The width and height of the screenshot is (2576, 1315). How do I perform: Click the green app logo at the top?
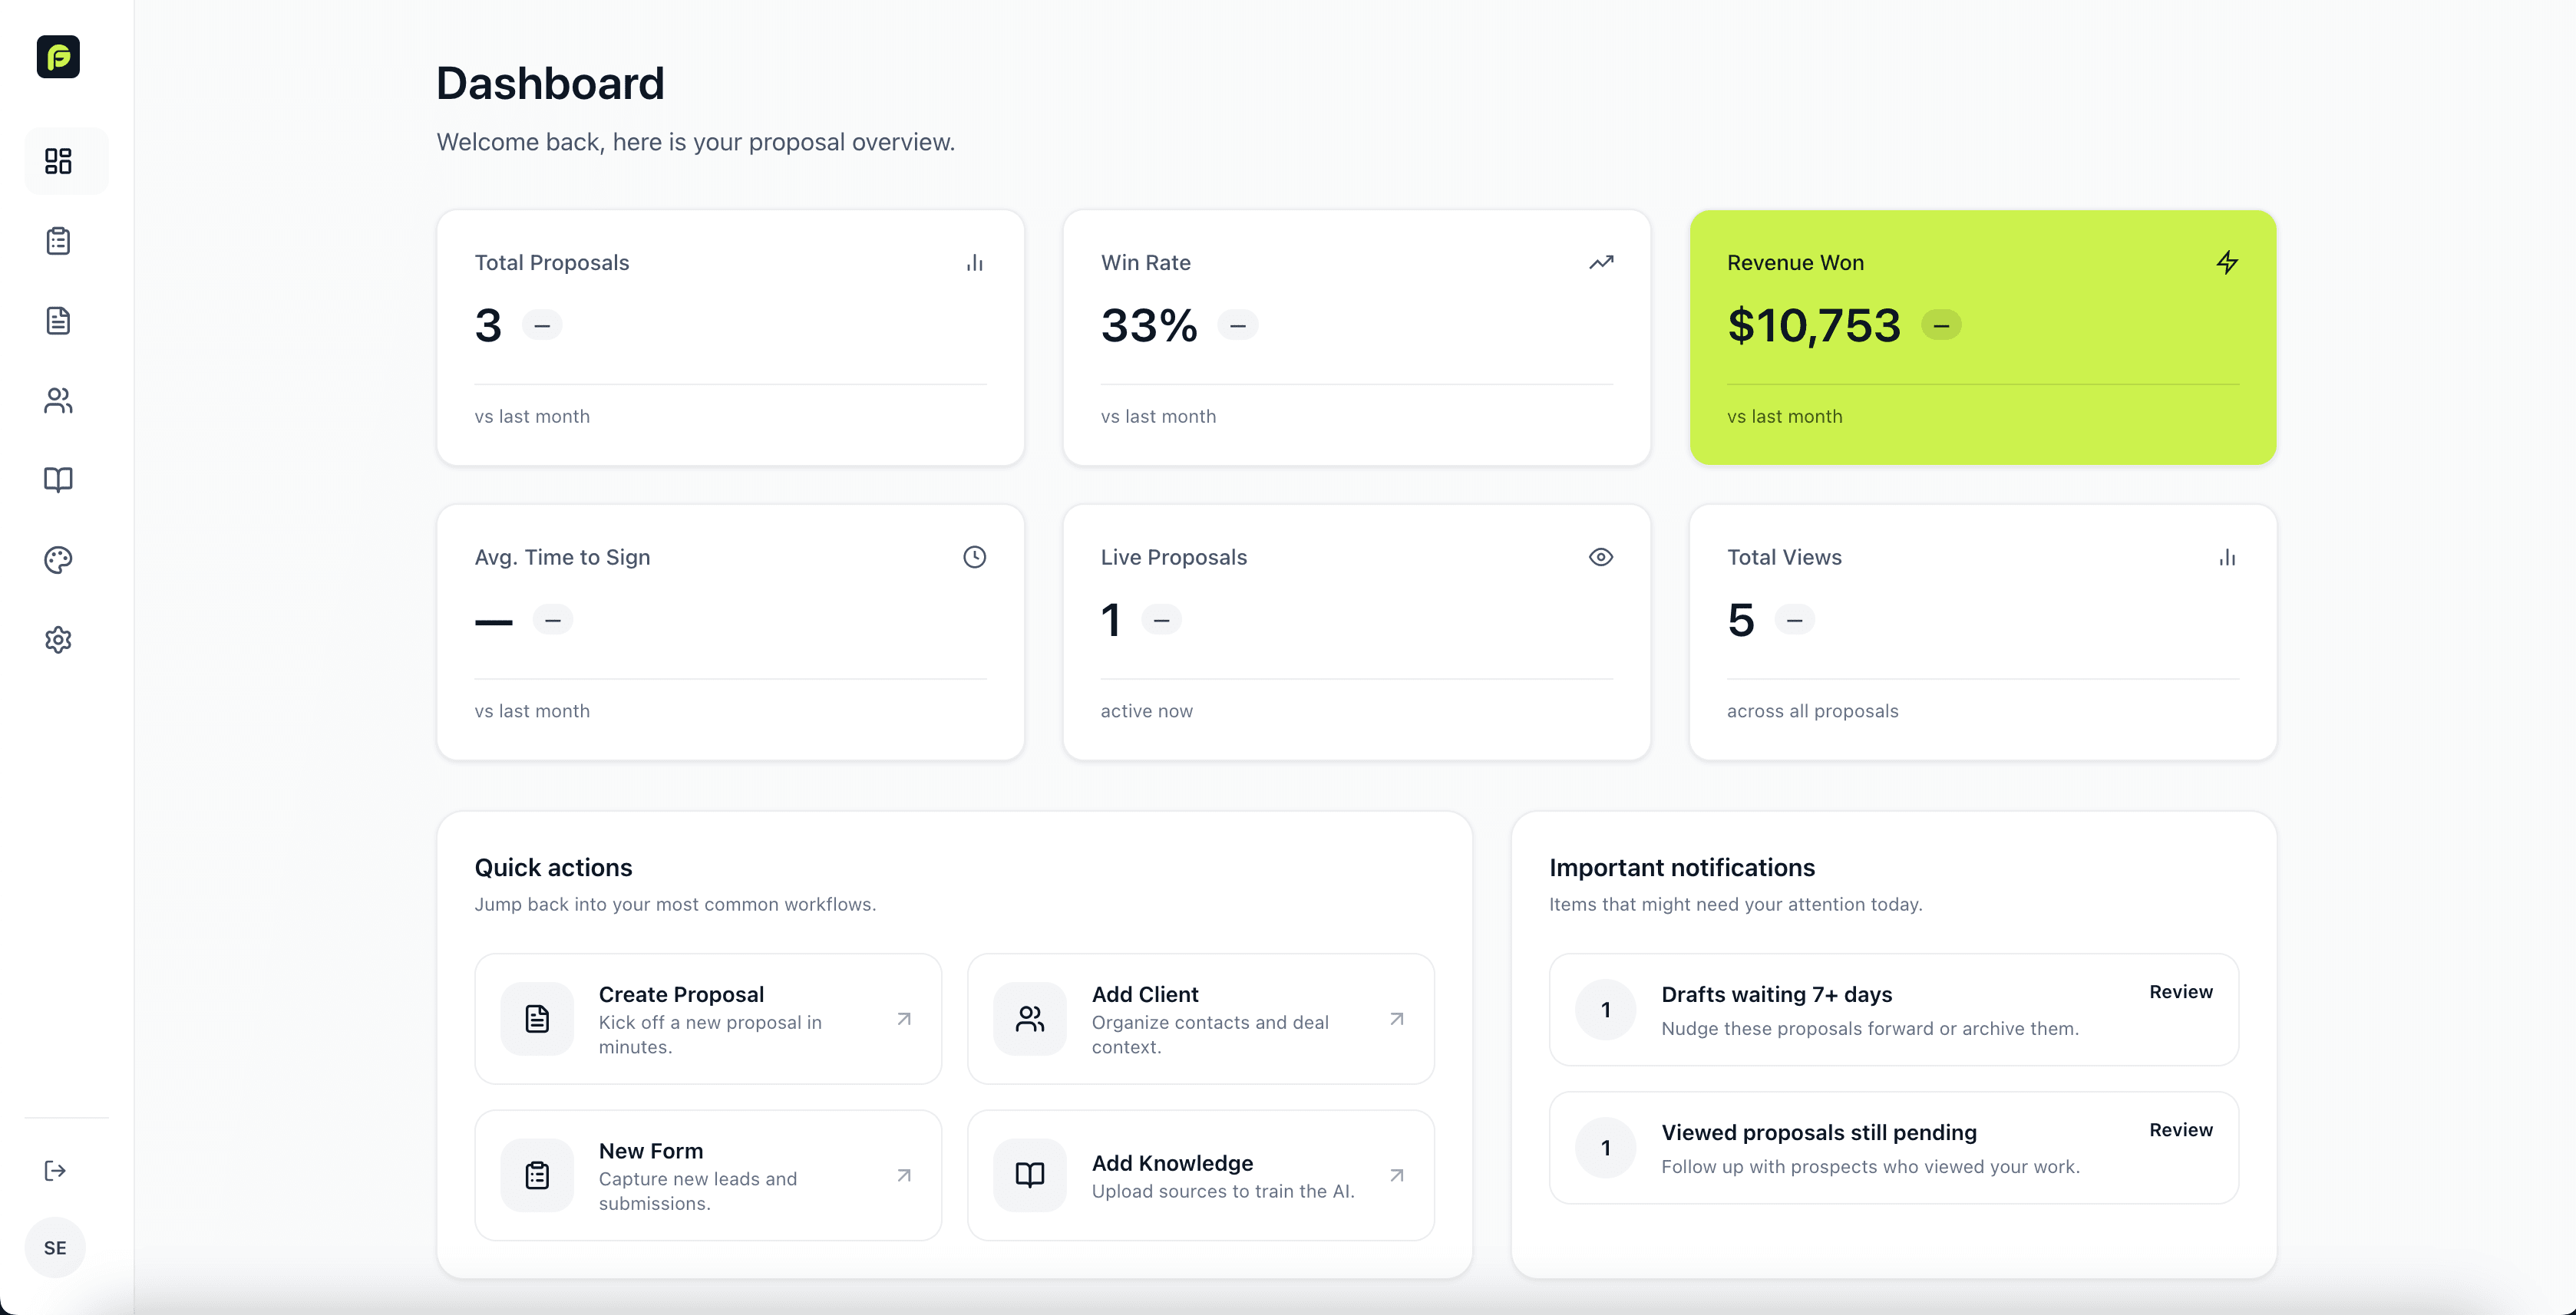pos(58,57)
